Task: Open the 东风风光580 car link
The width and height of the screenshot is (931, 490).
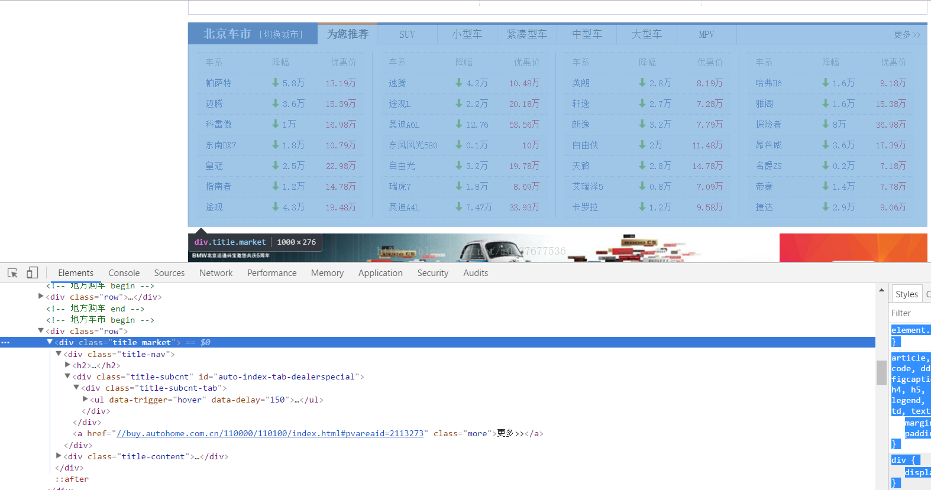Action: [x=413, y=145]
